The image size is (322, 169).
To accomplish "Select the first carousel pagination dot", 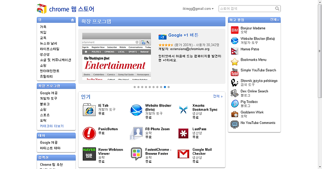I will [135, 87].
